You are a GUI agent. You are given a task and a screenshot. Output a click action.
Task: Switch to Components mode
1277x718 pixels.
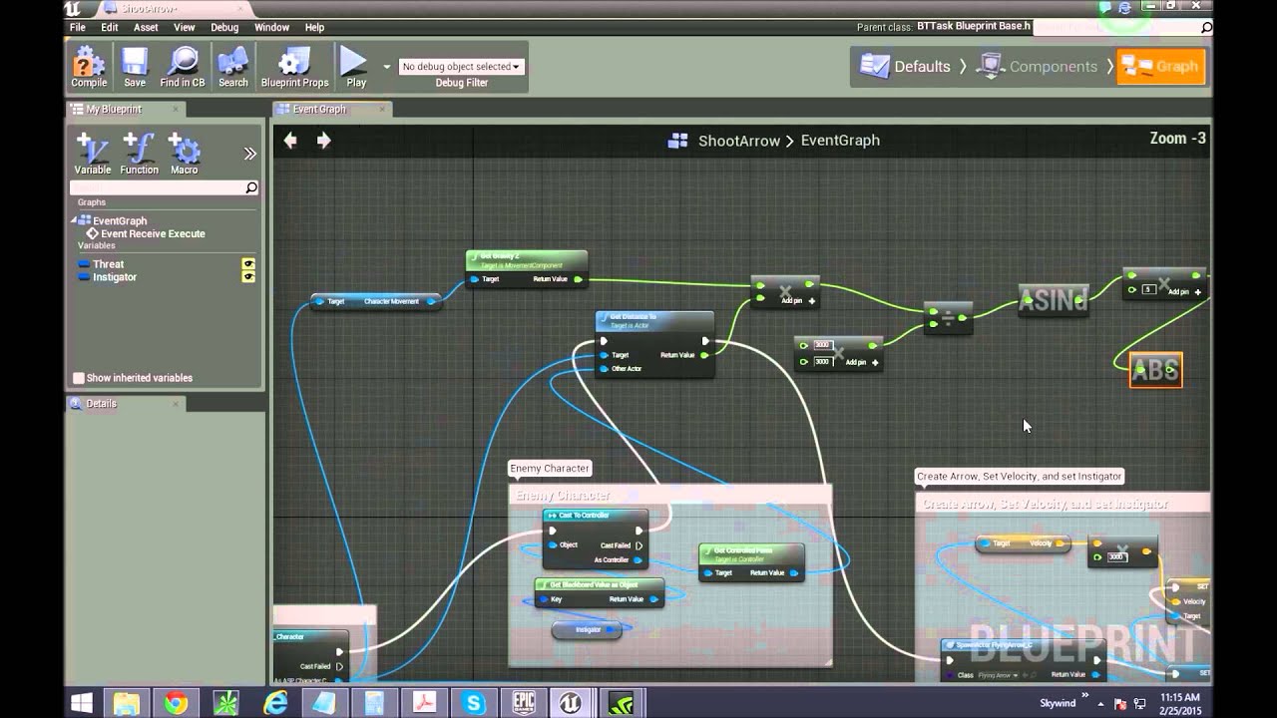1039,67
